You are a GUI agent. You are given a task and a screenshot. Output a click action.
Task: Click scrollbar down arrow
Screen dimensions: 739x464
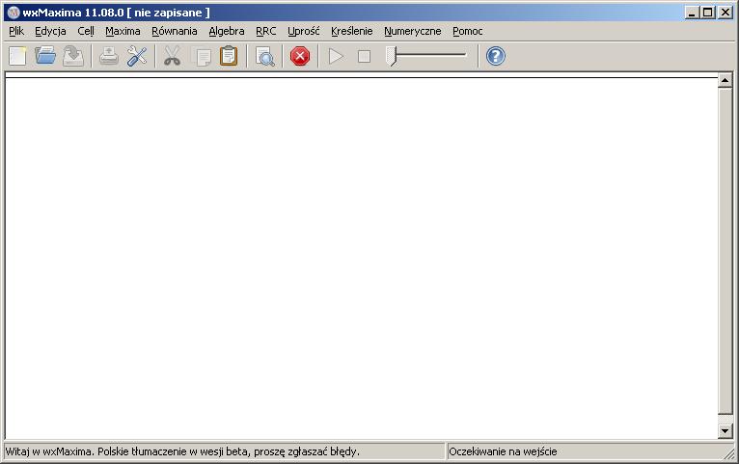[x=725, y=430]
